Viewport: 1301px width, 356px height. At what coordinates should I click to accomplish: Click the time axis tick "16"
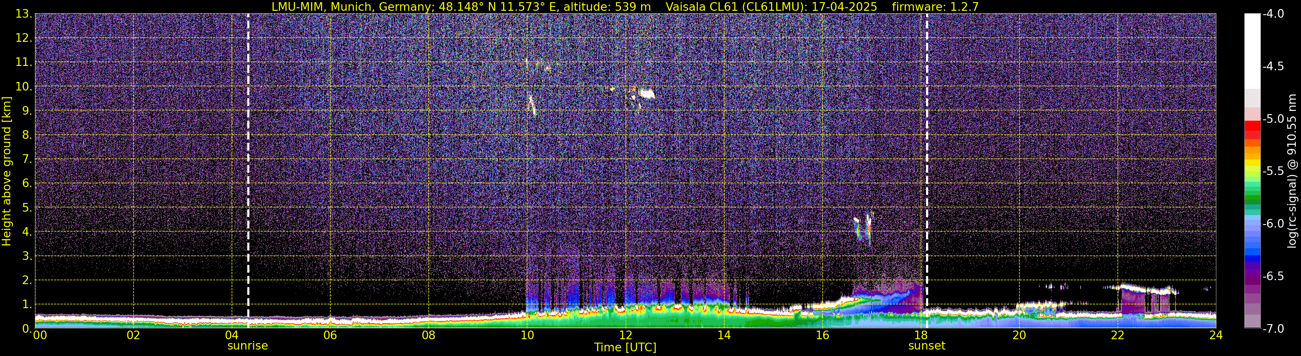tap(822, 335)
